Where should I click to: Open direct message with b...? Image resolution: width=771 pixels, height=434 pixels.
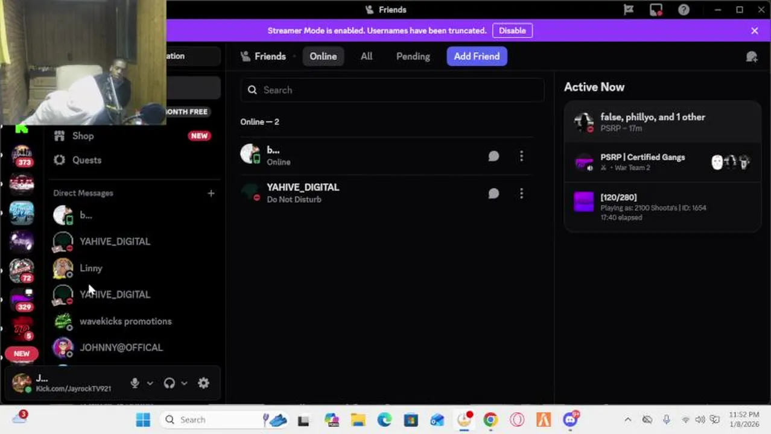133,215
